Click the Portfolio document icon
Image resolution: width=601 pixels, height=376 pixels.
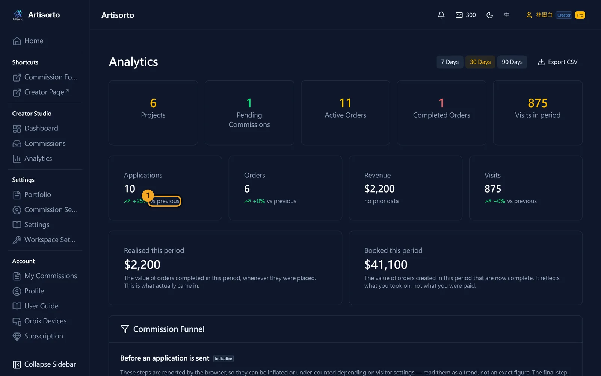(x=17, y=195)
